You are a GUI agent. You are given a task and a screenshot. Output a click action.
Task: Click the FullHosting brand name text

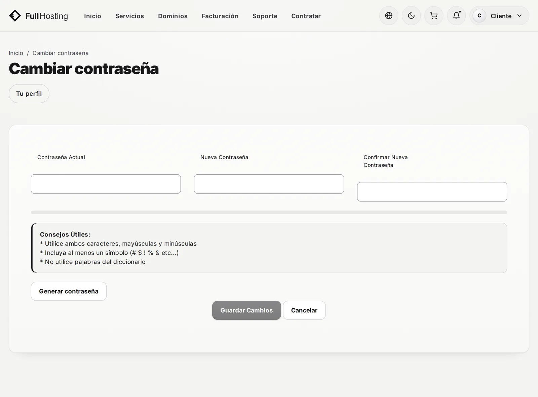coord(46,16)
